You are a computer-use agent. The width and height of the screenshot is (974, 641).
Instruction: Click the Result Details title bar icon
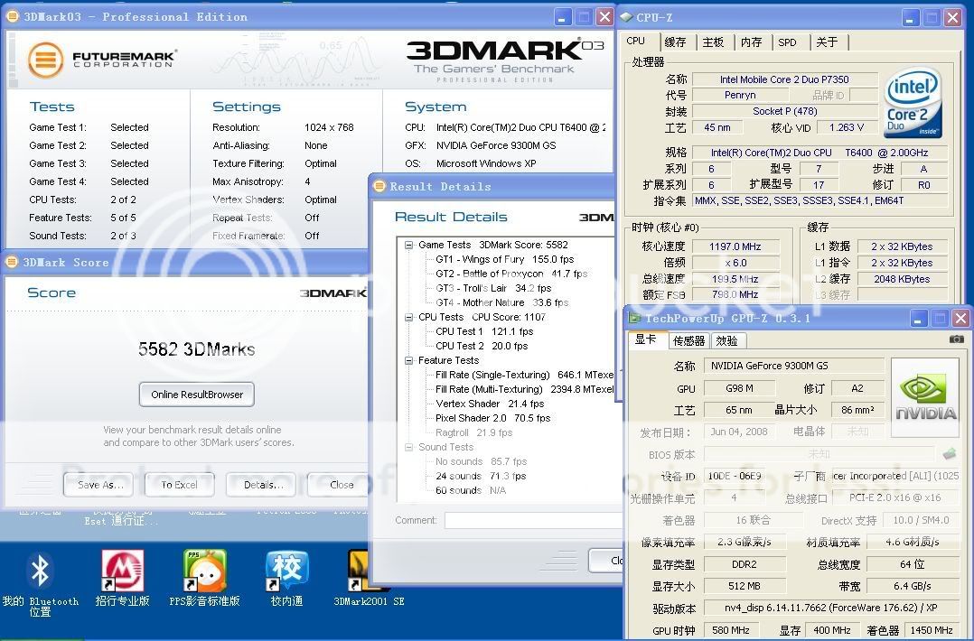[379, 186]
